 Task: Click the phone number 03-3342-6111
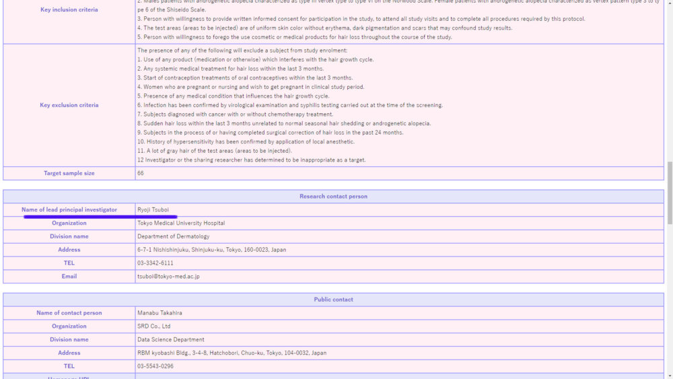pyautogui.click(x=155, y=263)
